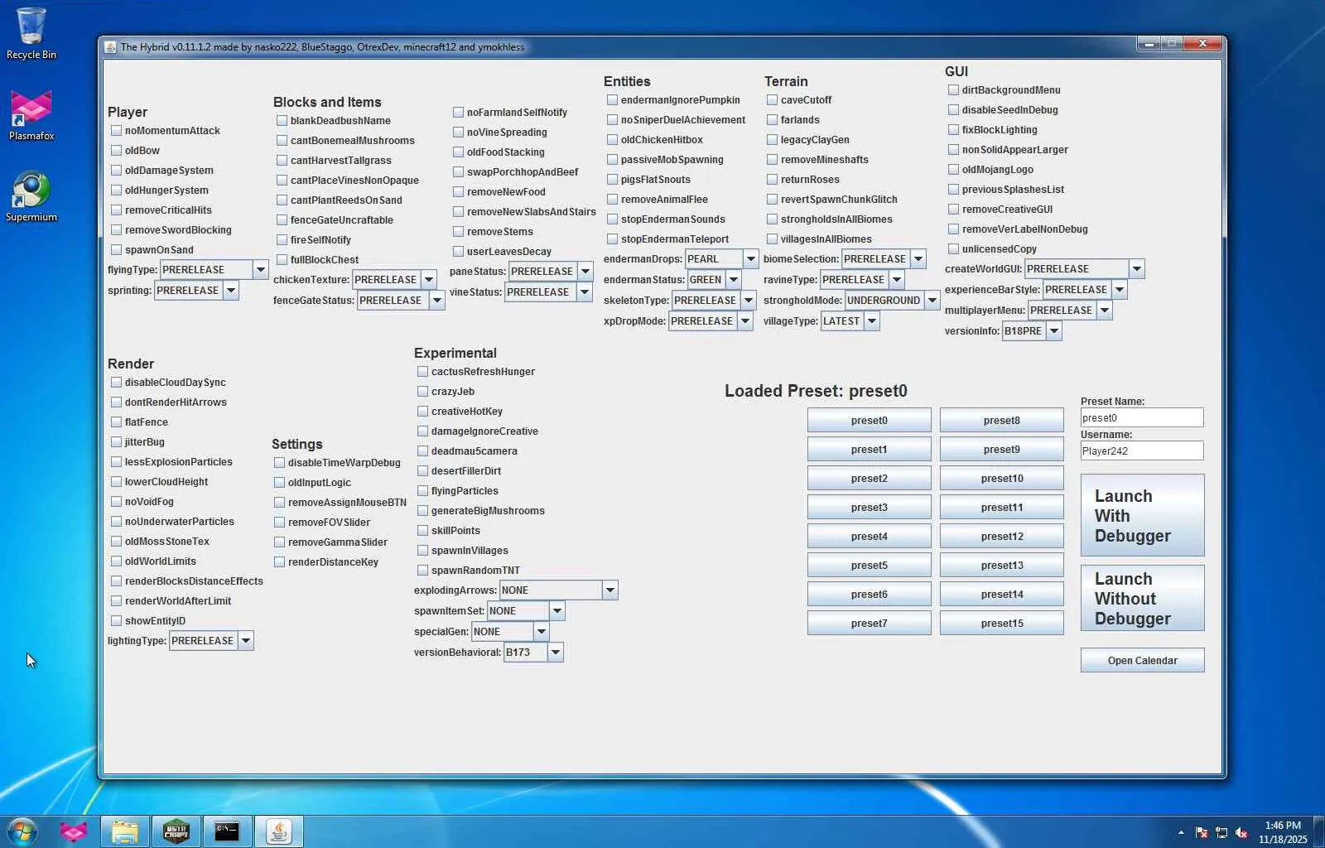Check villagesInAllBiomes option
This screenshot has height=848, width=1325.
[773, 239]
